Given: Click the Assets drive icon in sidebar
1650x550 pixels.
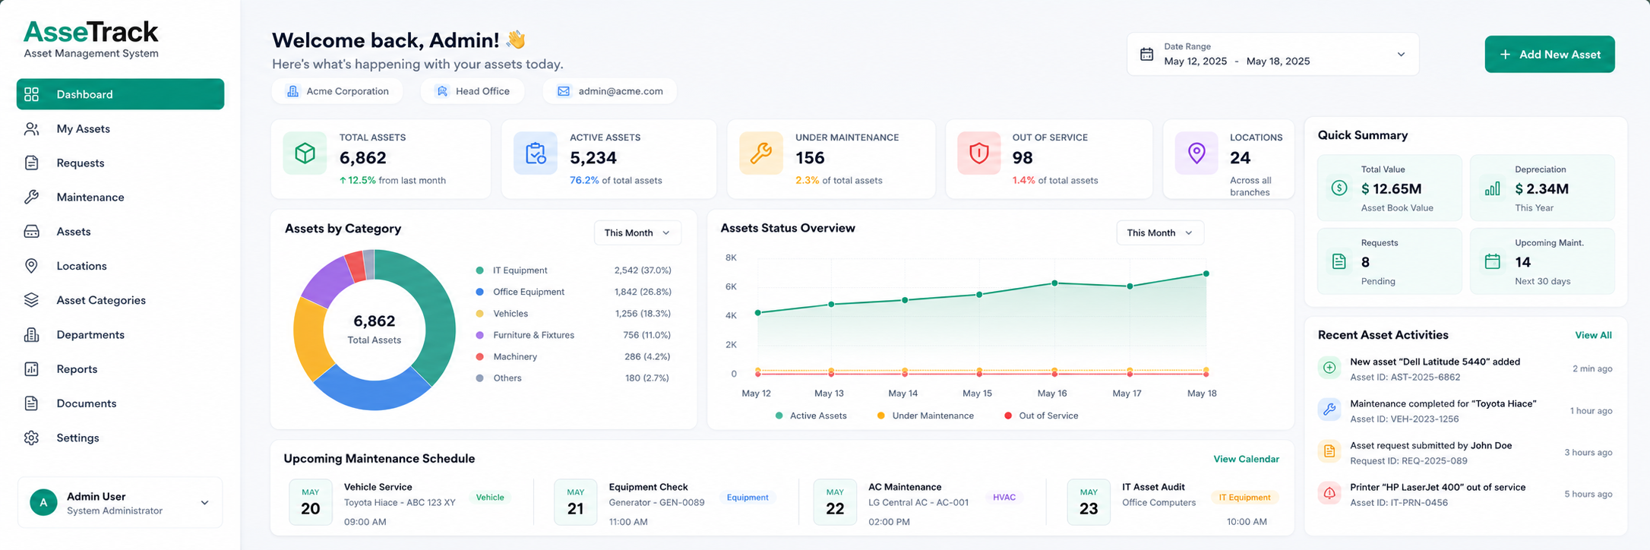Looking at the screenshot, I should (31, 232).
